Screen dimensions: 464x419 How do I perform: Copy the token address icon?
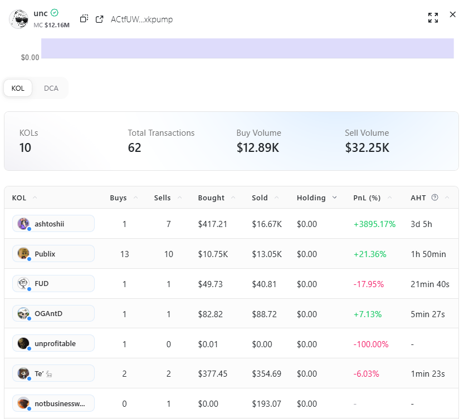coord(84,19)
